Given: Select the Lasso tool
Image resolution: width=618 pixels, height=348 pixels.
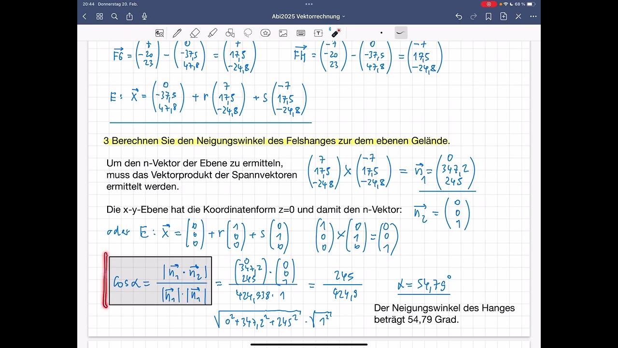Looking at the screenshot, I should click(248, 33).
